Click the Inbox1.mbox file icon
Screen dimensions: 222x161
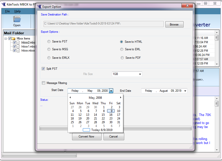click(x=18, y=46)
